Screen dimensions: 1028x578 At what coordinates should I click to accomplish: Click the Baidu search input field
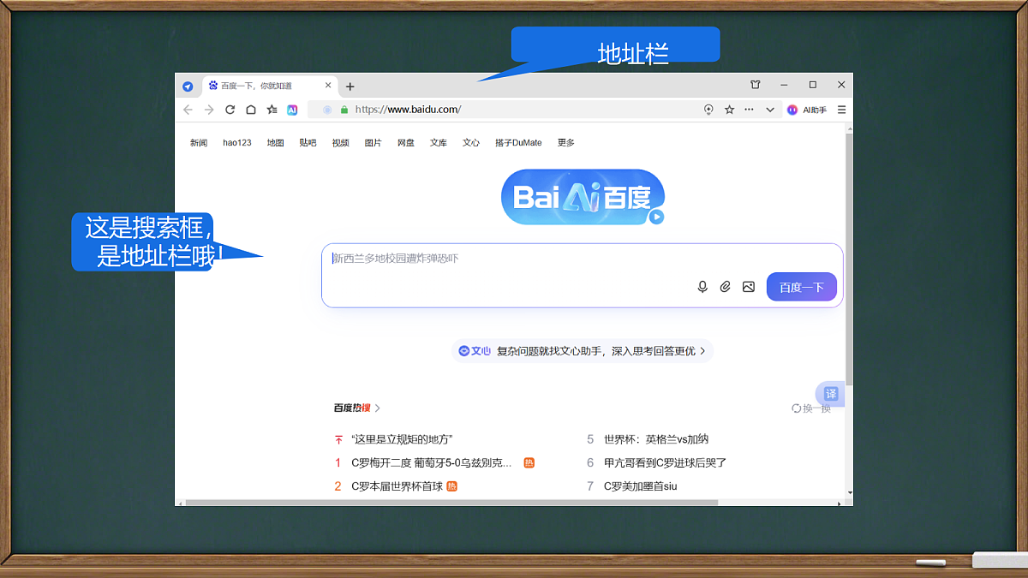(x=583, y=275)
